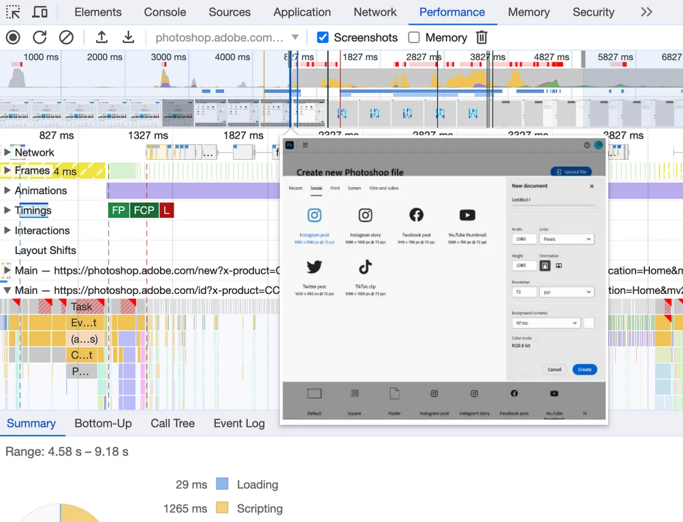This screenshot has height=522, width=683.
Task: Click the Width input field
Action: (524, 239)
